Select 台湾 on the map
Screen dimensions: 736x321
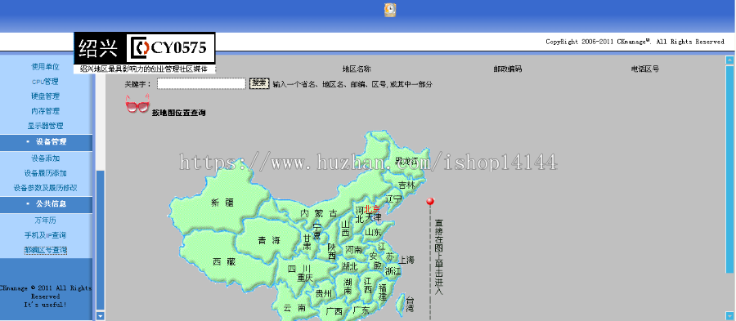point(410,304)
